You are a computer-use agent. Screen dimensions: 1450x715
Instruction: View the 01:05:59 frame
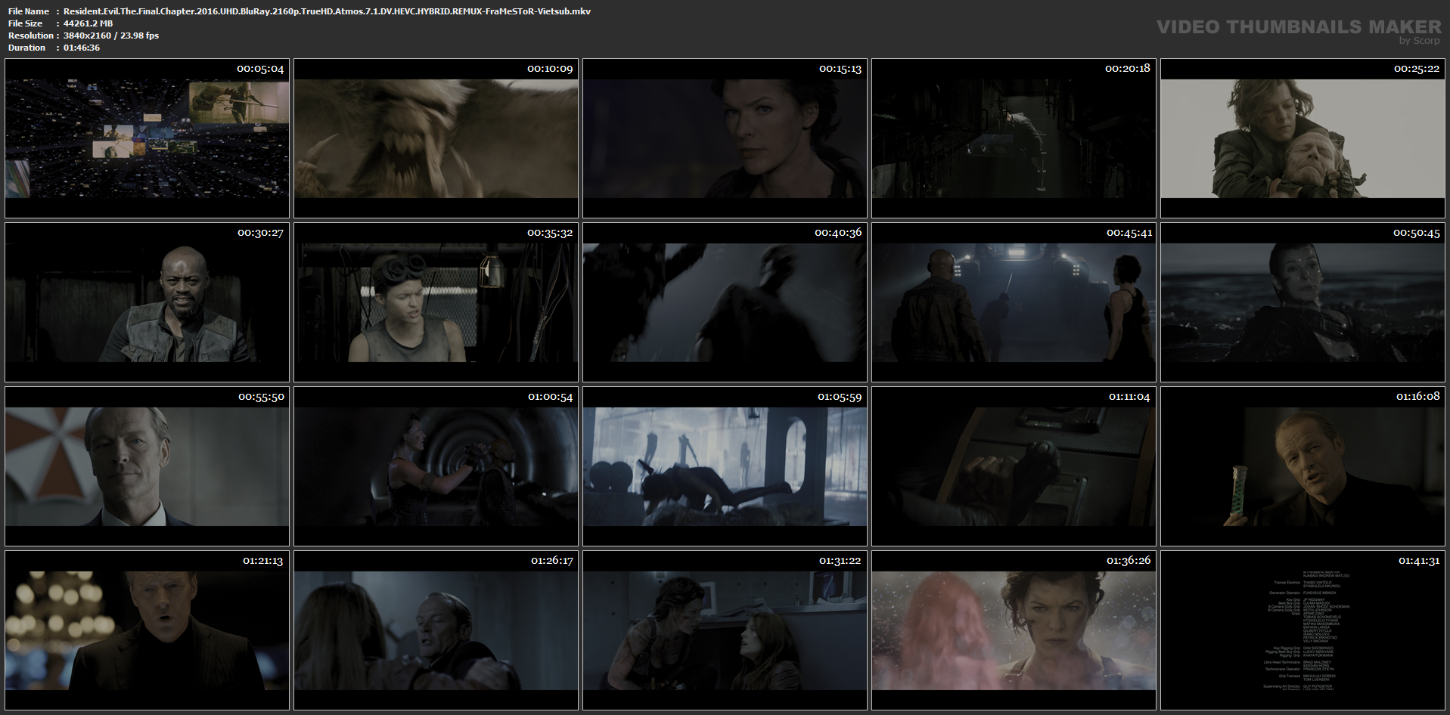pyautogui.click(x=725, y=466)
